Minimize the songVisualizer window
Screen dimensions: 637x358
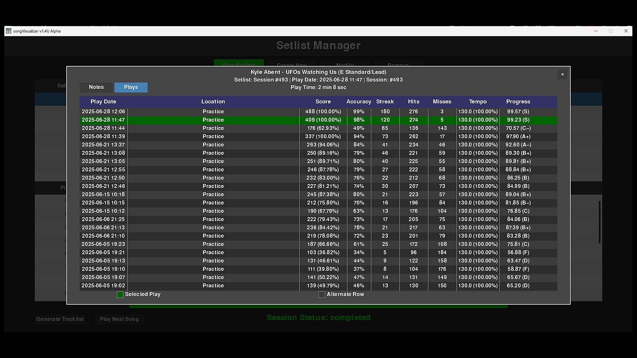tap(596, 31)
